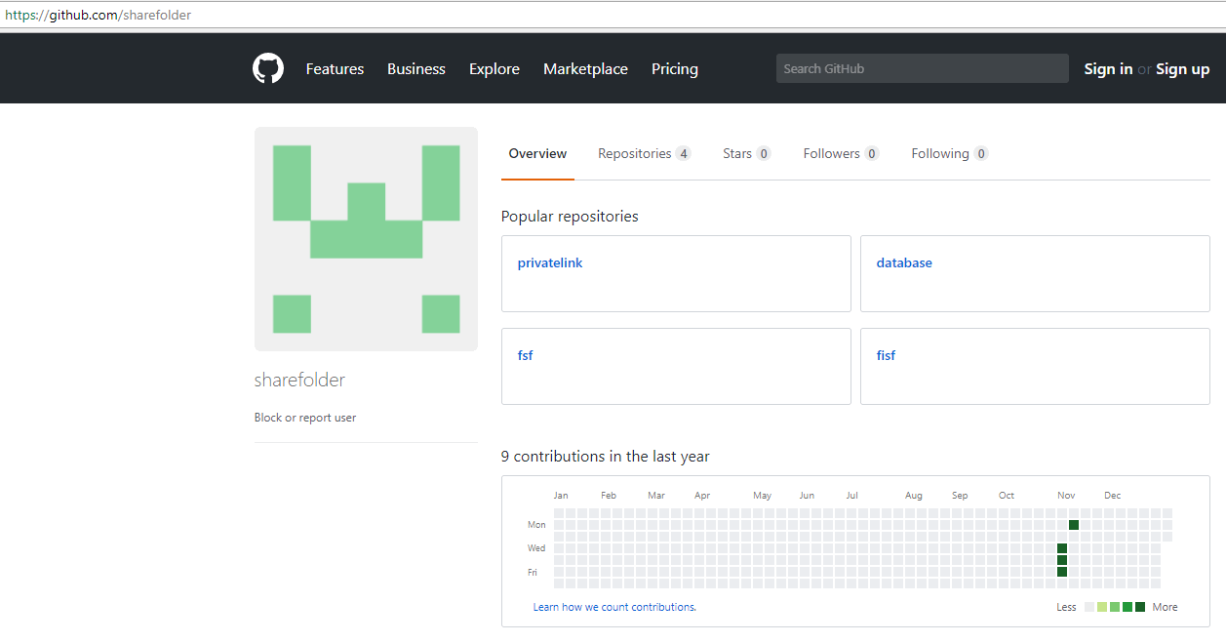
Task: Switch to the Repositories tab
Action: coord(644,153)
